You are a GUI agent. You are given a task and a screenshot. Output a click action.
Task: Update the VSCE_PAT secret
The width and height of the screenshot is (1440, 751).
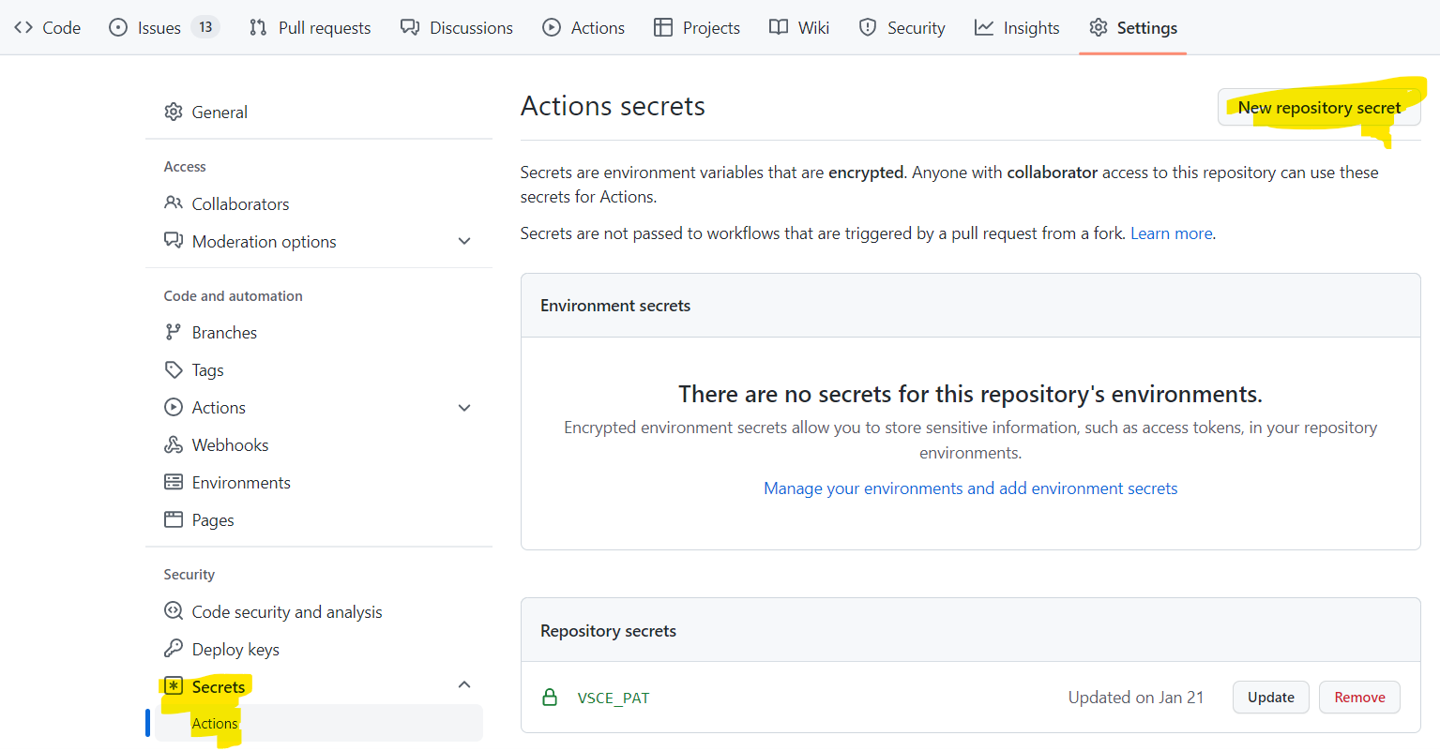click(1271, 698)
